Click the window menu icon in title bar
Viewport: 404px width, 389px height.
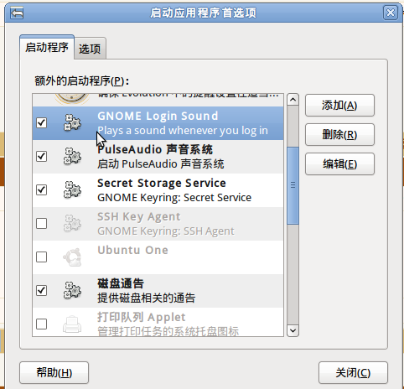point(17,13)
